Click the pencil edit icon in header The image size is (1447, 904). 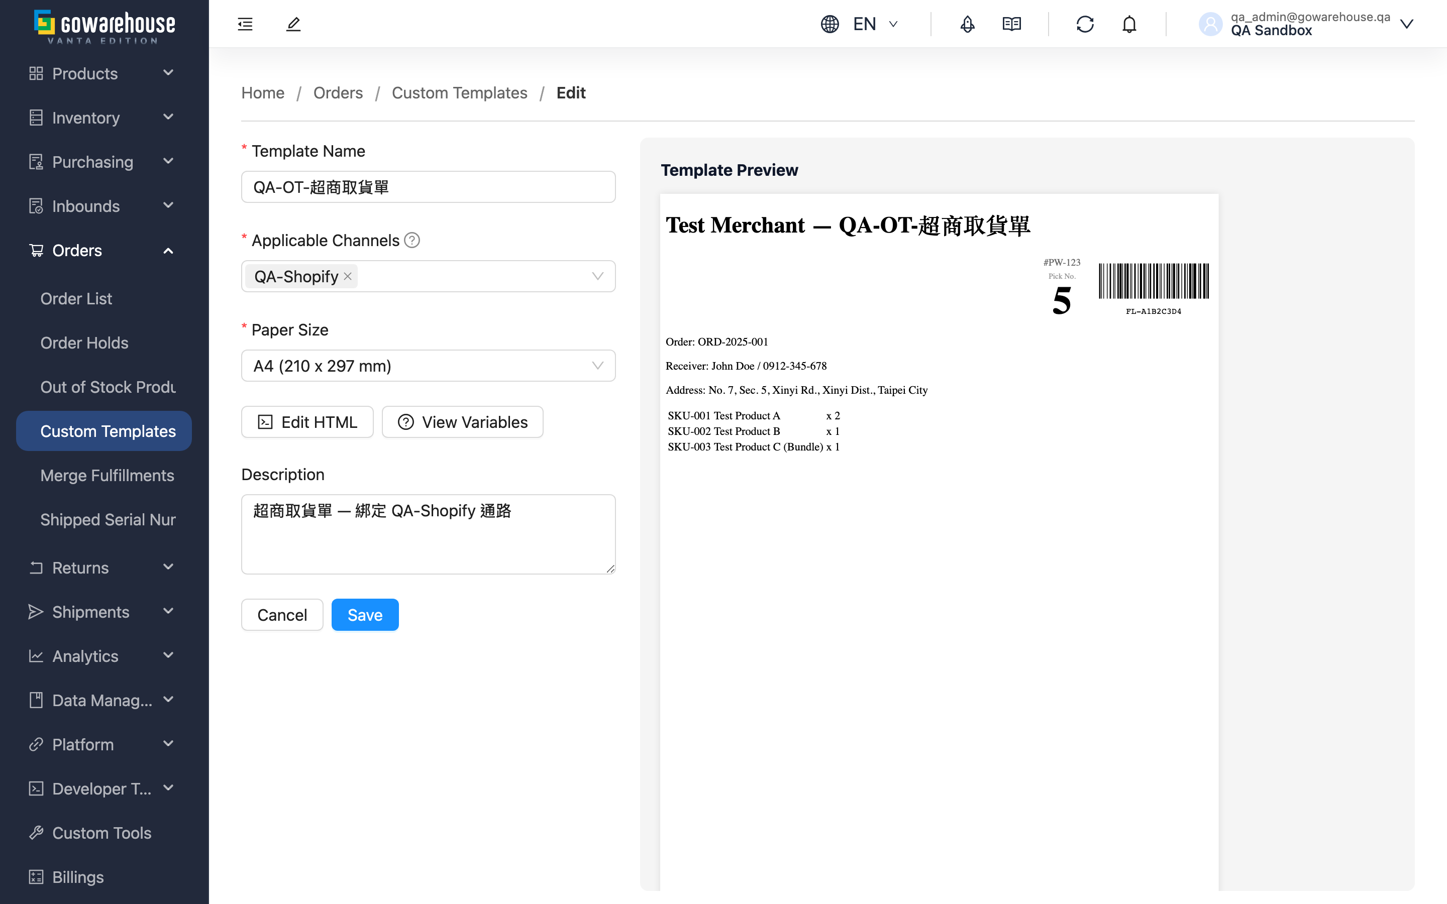293,24
